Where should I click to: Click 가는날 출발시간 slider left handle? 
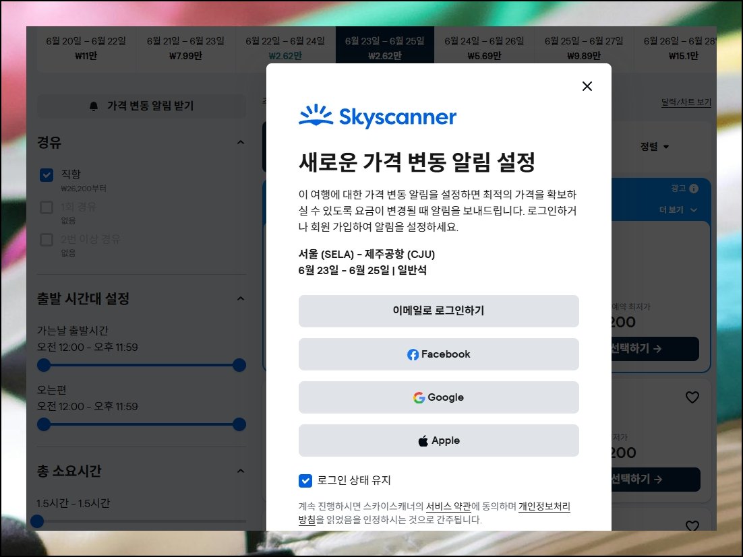pos(44,365)
